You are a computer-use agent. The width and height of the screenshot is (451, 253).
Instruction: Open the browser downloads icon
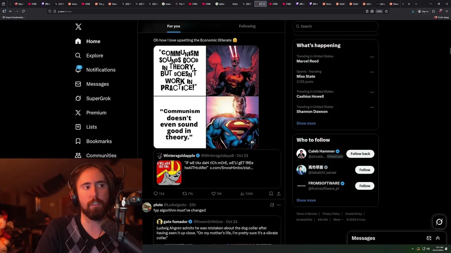[x=413, y=11]
